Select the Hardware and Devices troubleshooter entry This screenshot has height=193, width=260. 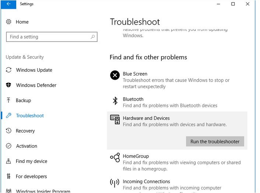146,118
